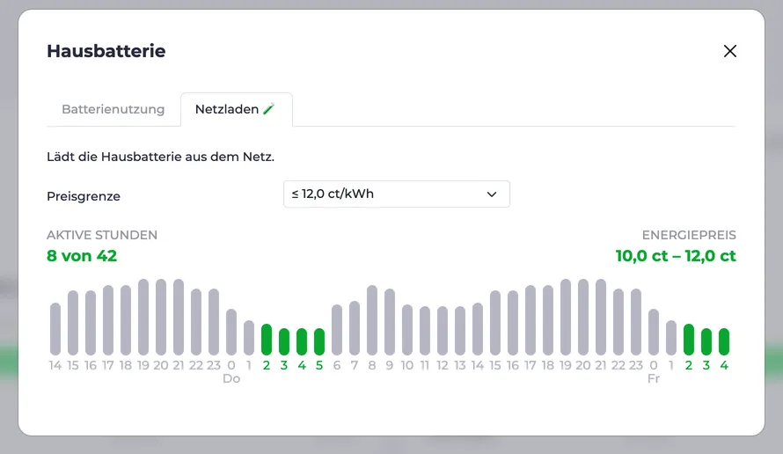
Task: Click the text 'Lädt die Hausbatterie aus dem Netz.'
Action: pos(161,157)
